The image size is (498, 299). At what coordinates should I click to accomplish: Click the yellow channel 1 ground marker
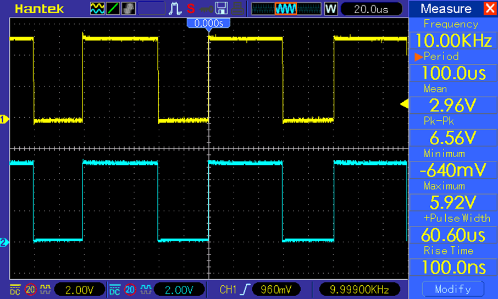4,119
